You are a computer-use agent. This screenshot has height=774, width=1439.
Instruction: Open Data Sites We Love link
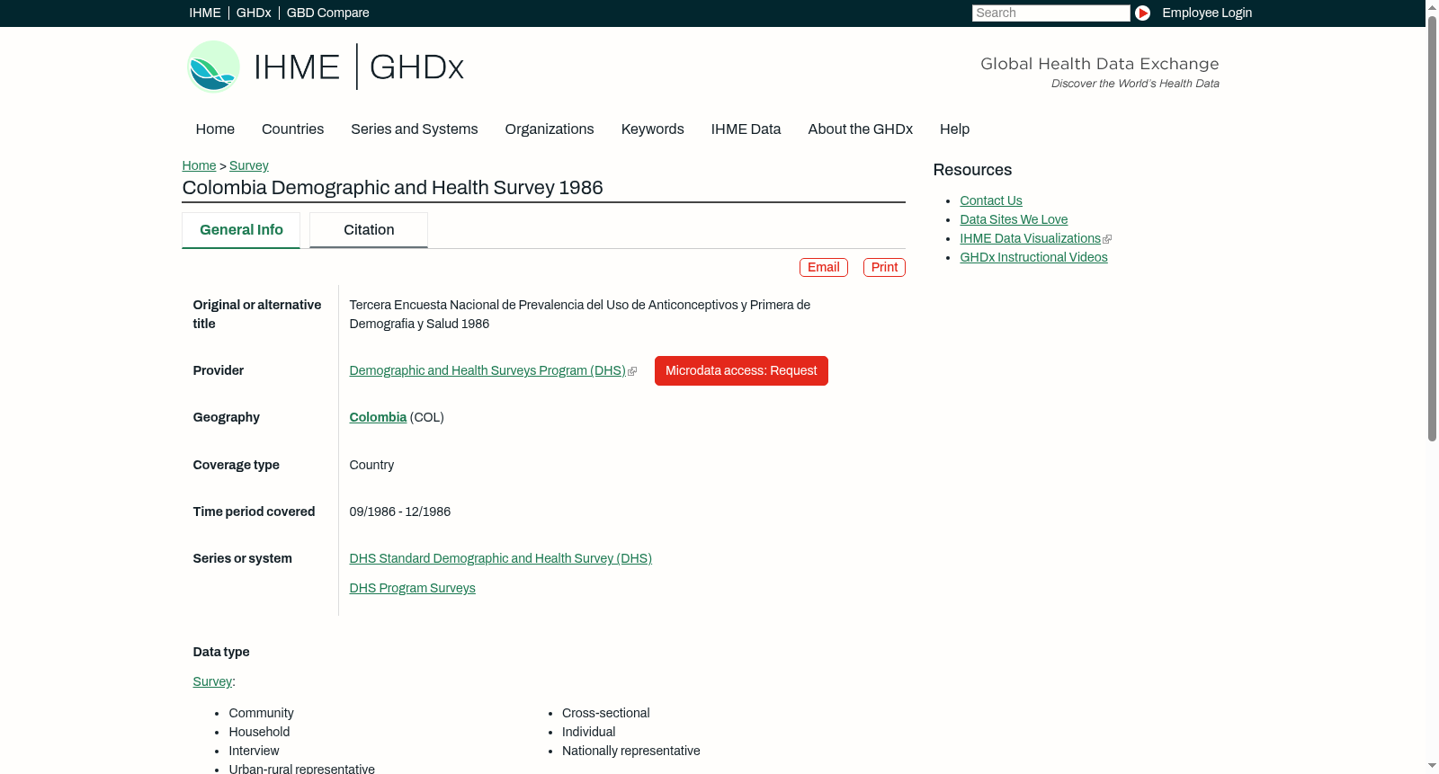1014,219
